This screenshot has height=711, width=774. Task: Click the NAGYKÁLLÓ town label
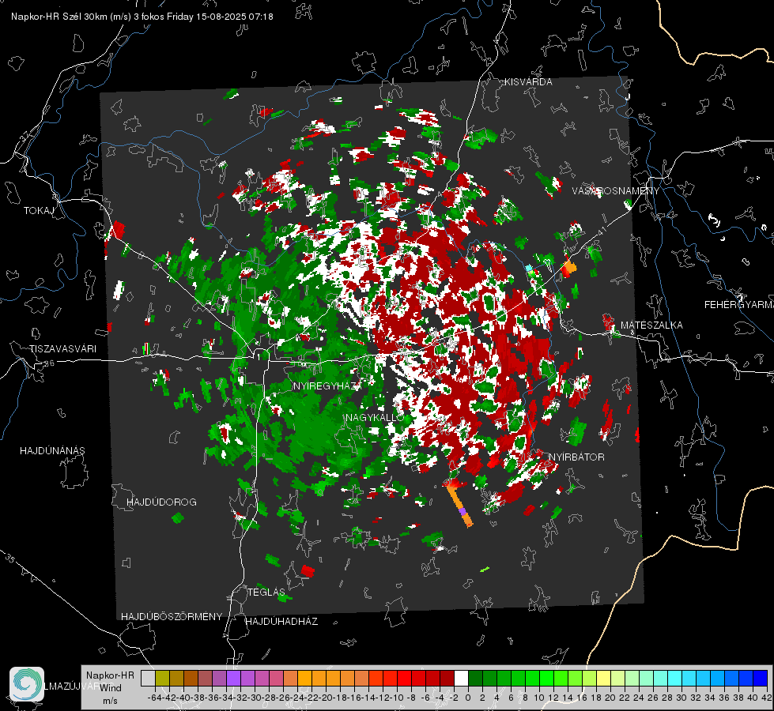pos(375,418)
